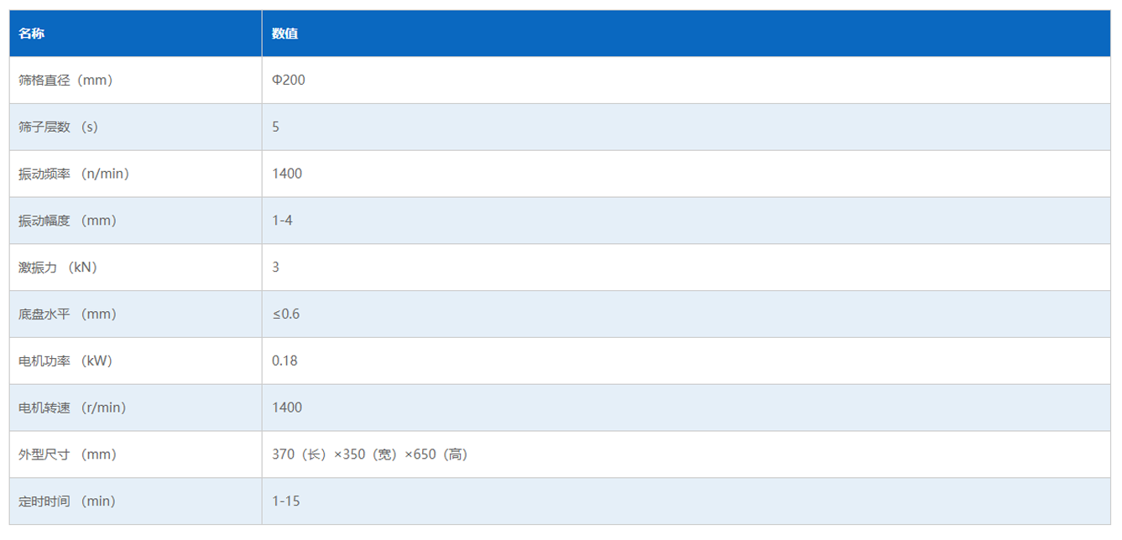Click the Φ200 value cell

click(288, 80)
